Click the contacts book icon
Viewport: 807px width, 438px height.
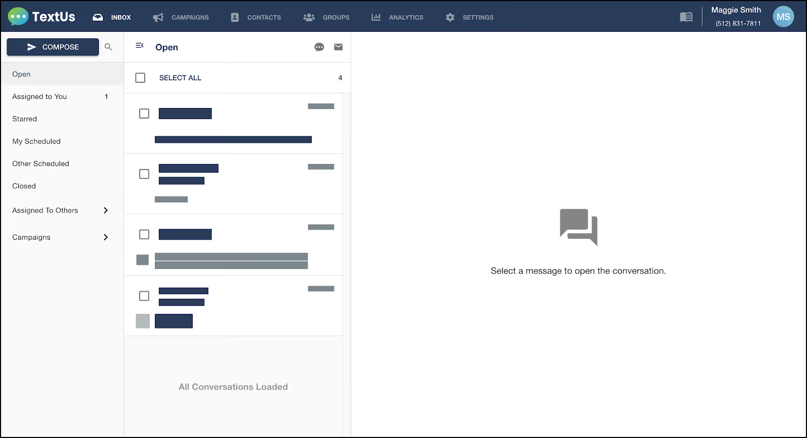pos(235,17)
